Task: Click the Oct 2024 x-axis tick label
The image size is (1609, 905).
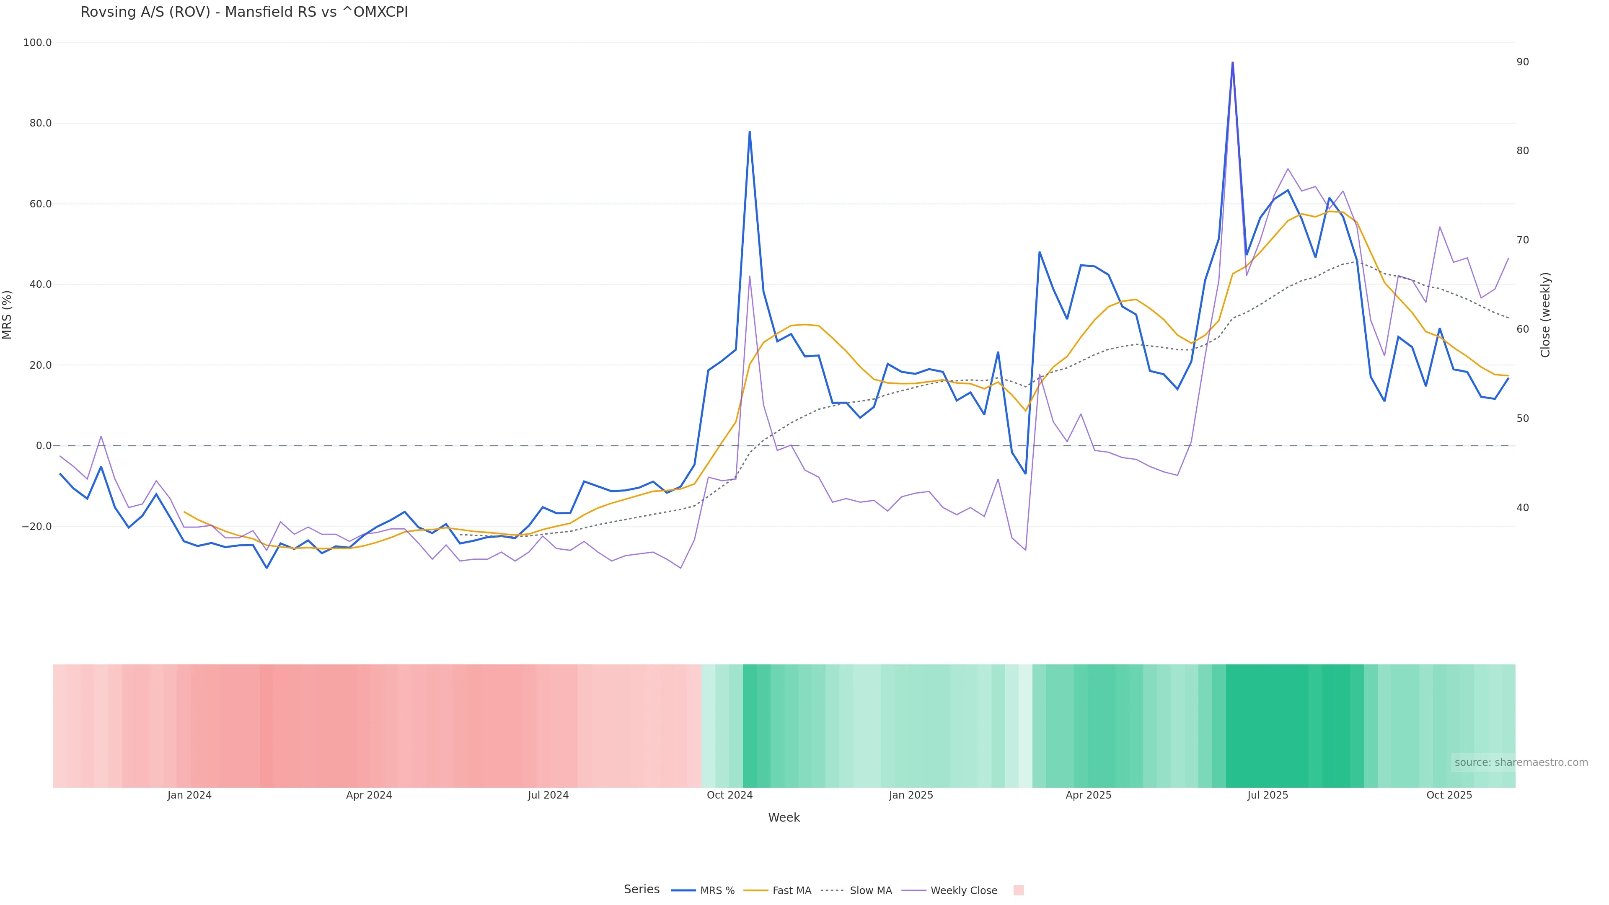Action: [x=729, y=796]
